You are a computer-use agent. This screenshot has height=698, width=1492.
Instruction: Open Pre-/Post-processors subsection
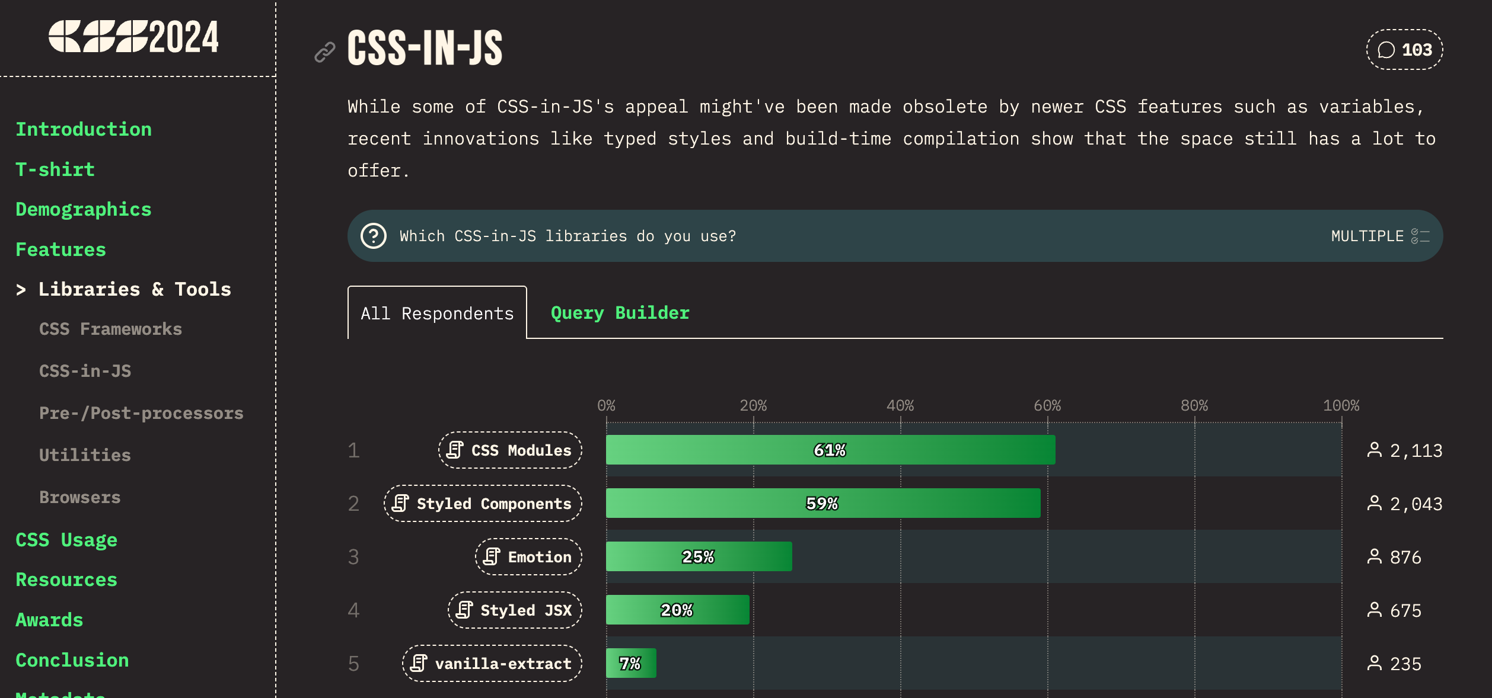click(x=141, y=413)
